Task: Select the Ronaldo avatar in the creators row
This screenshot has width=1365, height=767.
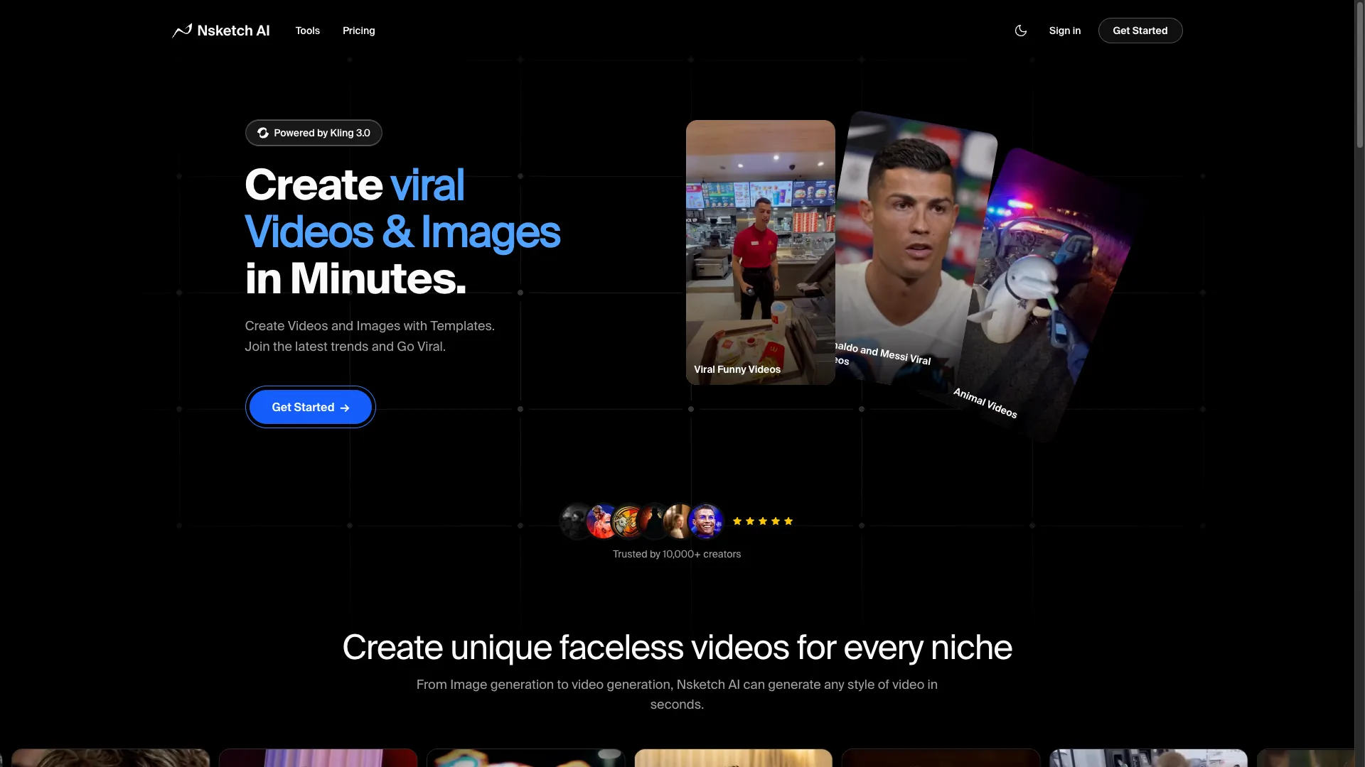Action: (706, 521)
